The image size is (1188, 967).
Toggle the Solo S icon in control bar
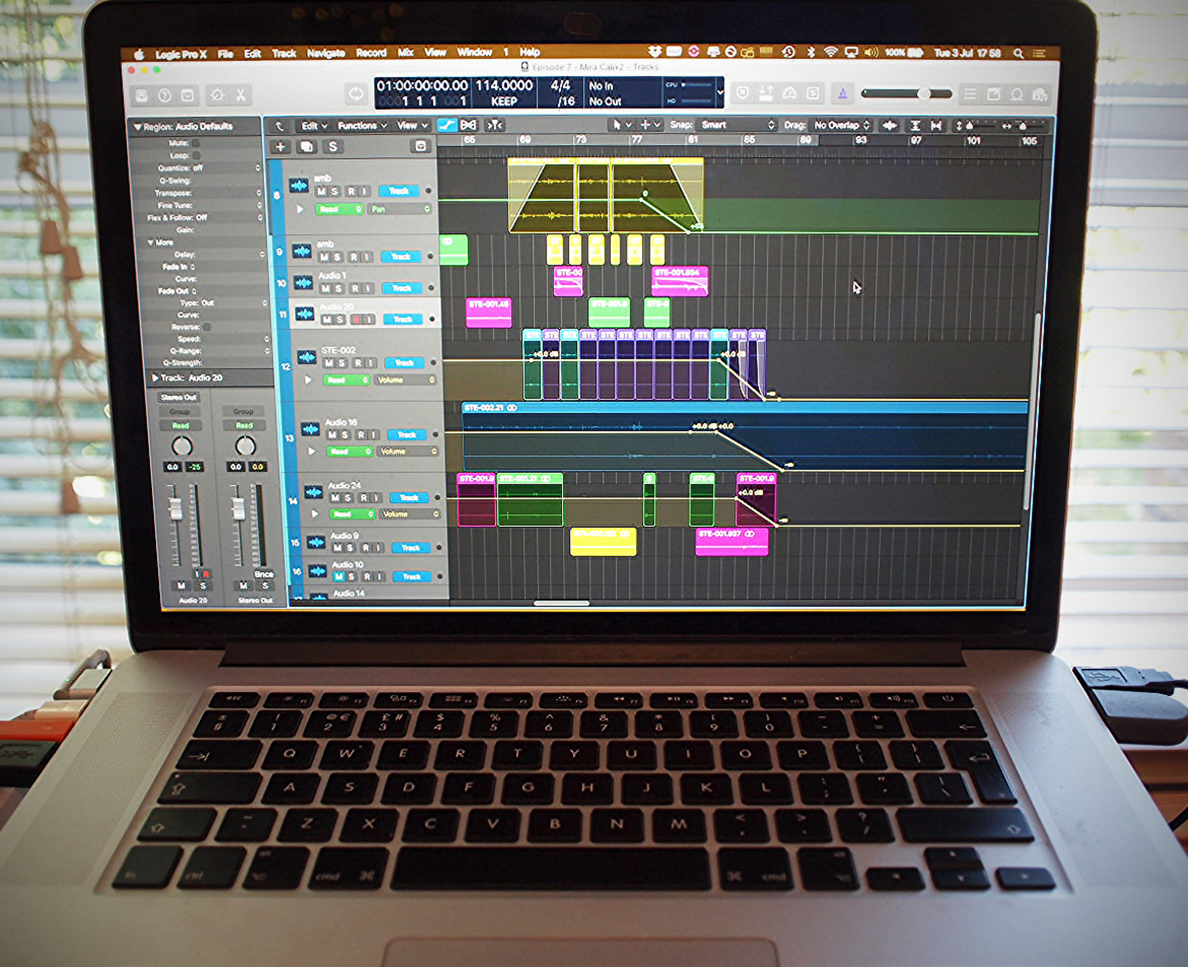pos(813,93)
